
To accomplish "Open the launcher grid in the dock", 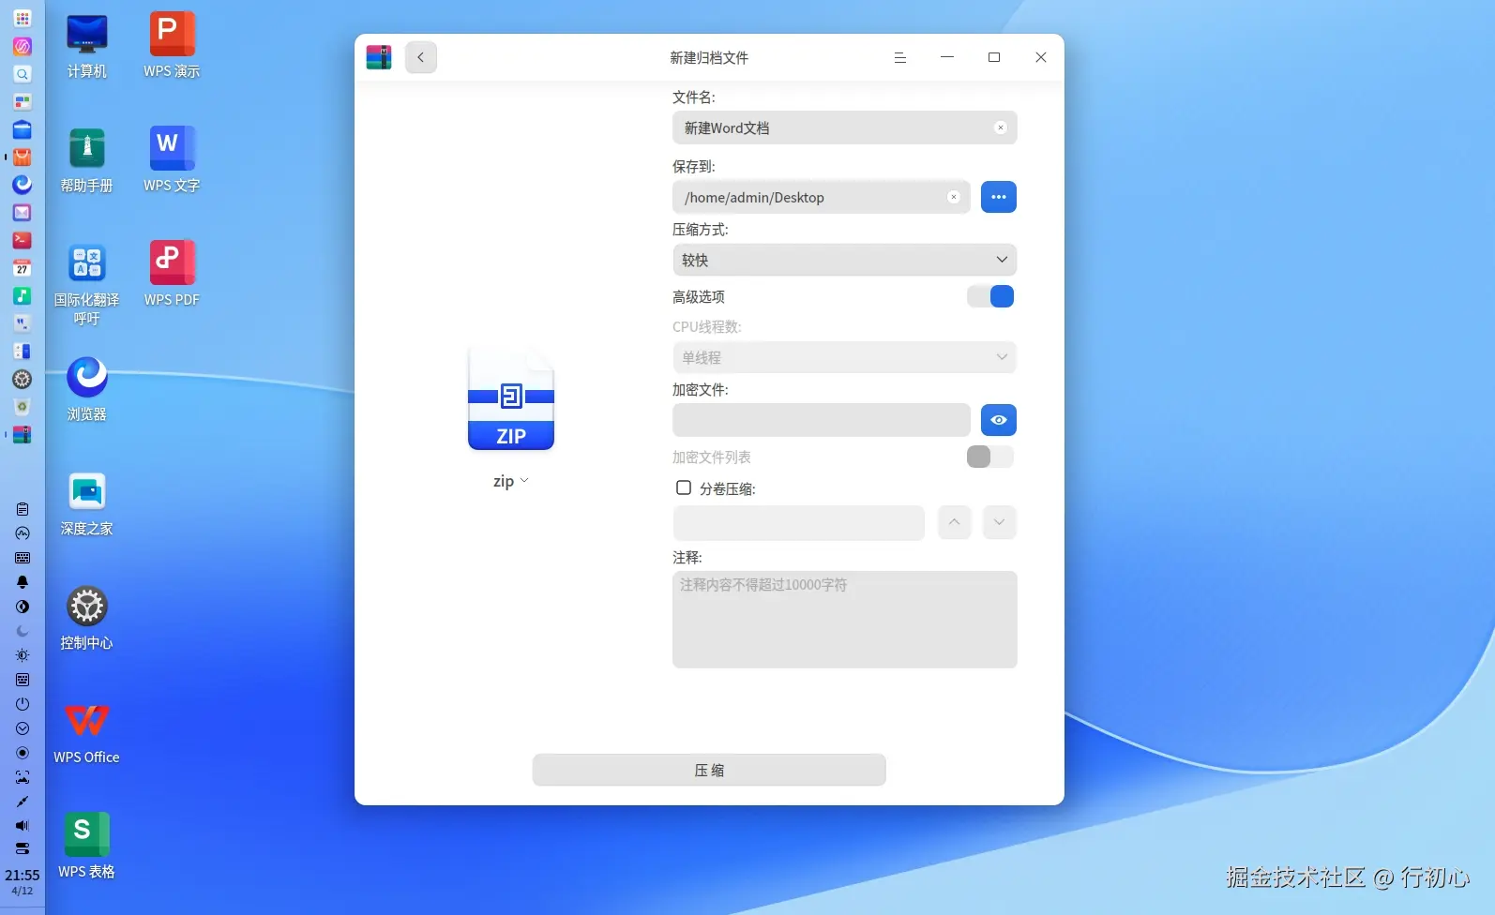I will pyautogui.click(x=23, y=18).
